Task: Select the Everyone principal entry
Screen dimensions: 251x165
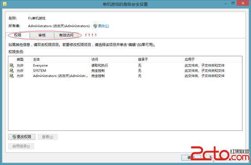Action: 40,65
